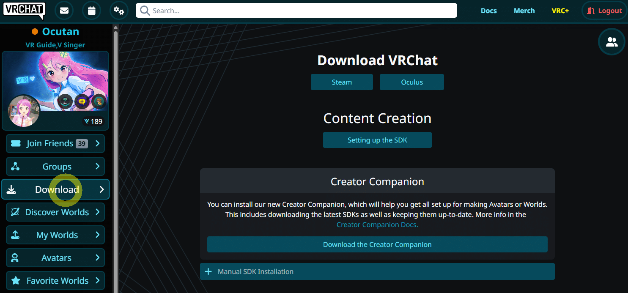Viewport: 628px width, 293px height.
Task: Click the 189 credits balance
Action: click(x=93, y=121)
